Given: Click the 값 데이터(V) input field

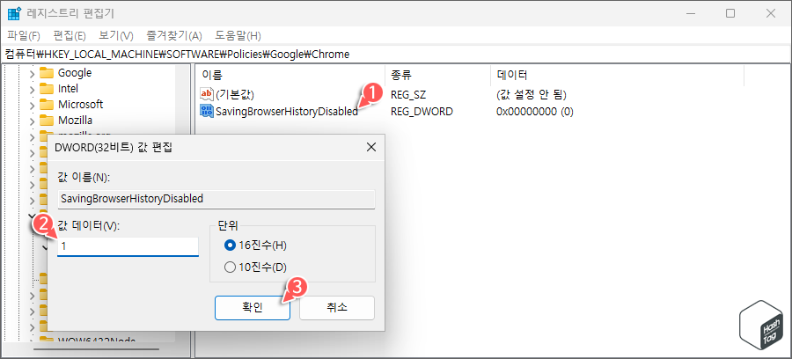Looking at the screenshot, I should pyautogui.click(x=128, y=247).
